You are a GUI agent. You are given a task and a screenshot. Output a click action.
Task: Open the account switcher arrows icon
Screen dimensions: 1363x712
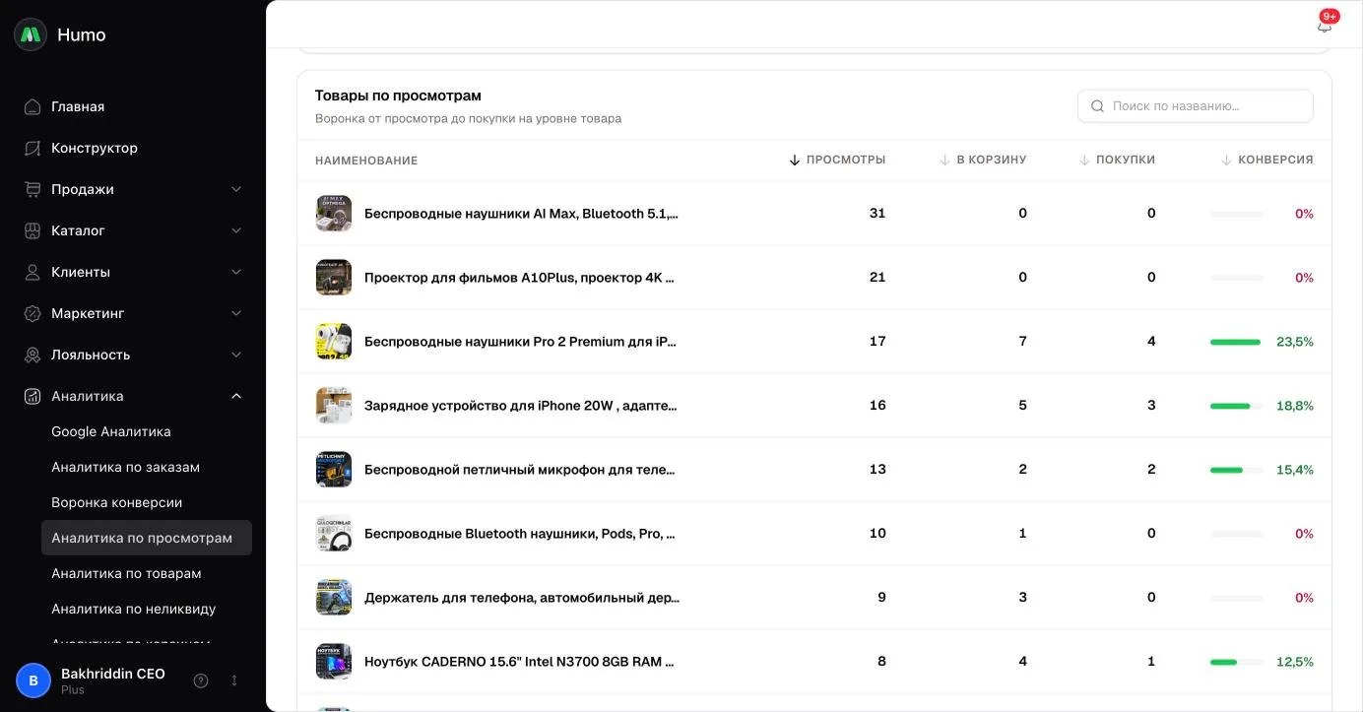point(234,680)
